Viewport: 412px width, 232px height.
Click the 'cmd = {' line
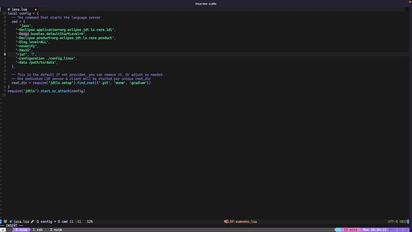coord(18,21)
